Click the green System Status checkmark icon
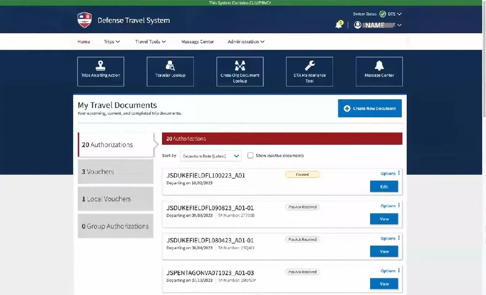 click(383, 14)
